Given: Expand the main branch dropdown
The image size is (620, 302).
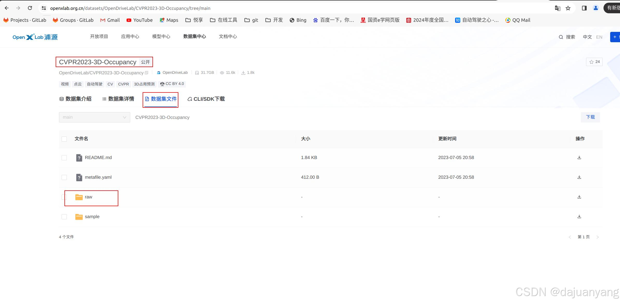Looking at the screenshot, I should pyautogui.click(x=94, y=117).
